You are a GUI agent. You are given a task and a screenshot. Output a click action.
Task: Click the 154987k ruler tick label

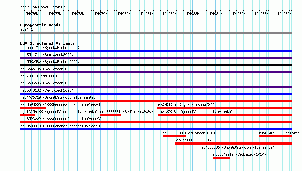(x=284, y=14)
